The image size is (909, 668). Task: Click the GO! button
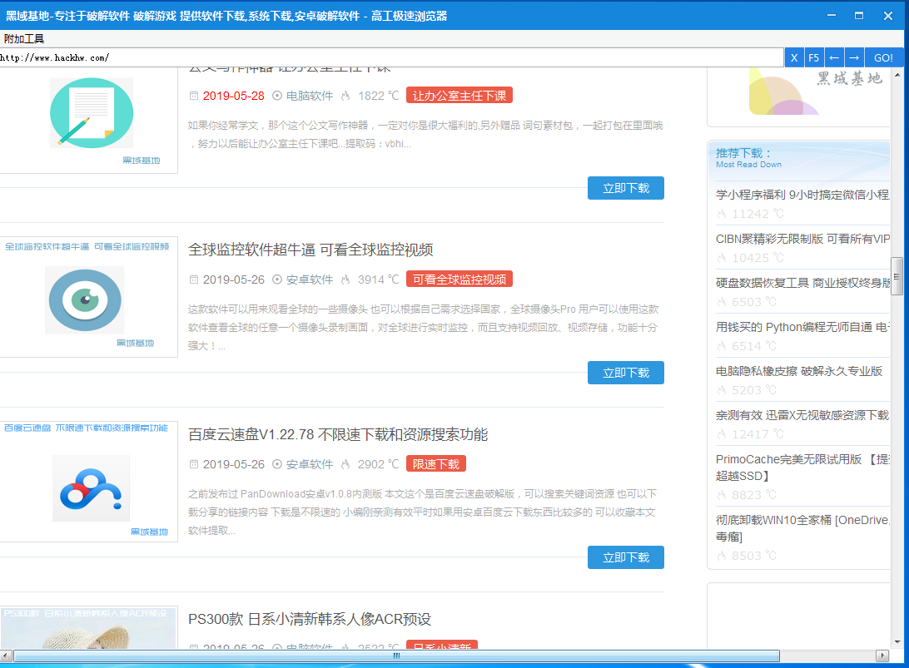(883, 58)
